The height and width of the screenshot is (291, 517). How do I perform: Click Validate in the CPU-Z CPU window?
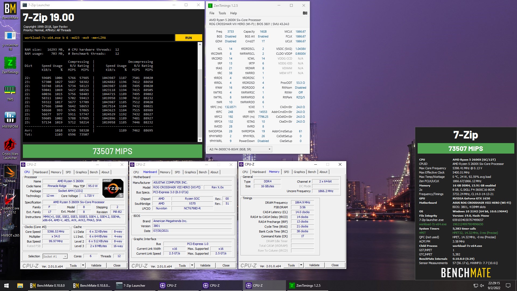[96, 265]
